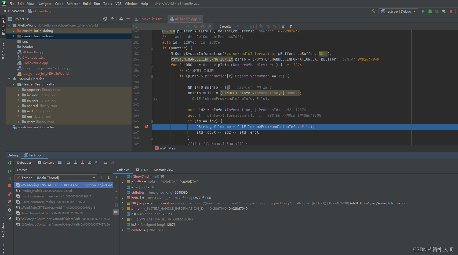Pin the debug tab
Screen dimensions: 458x255
click(x=10, y=219)
